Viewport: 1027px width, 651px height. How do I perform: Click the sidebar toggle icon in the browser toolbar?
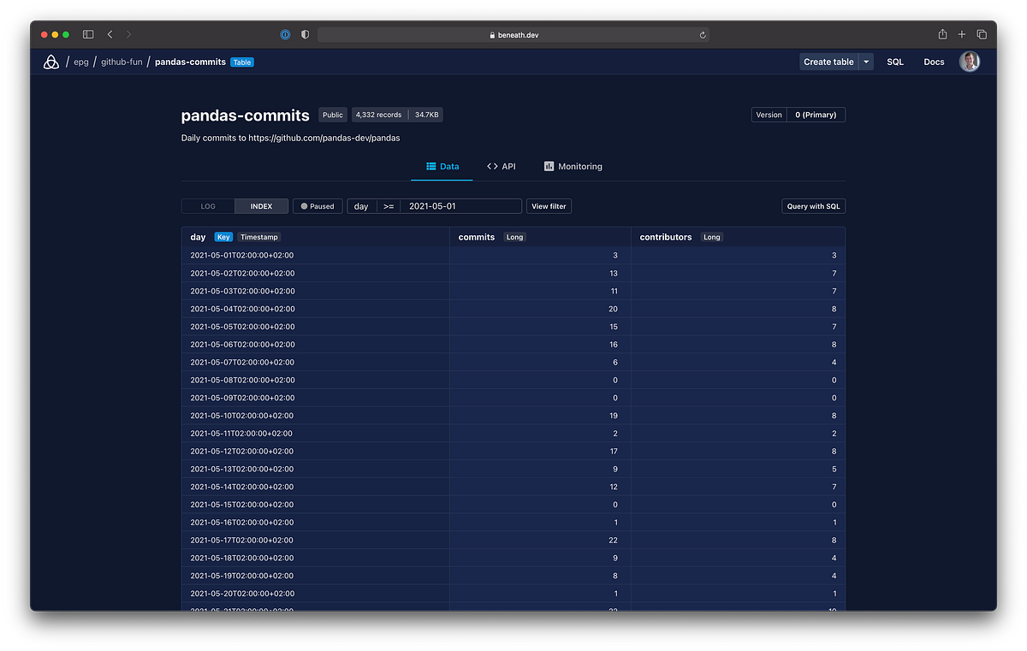coord(88,34)
